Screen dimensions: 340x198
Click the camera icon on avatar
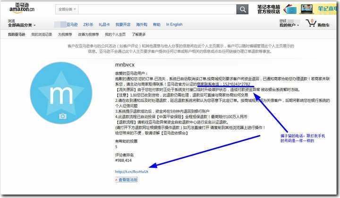(63, 116)
